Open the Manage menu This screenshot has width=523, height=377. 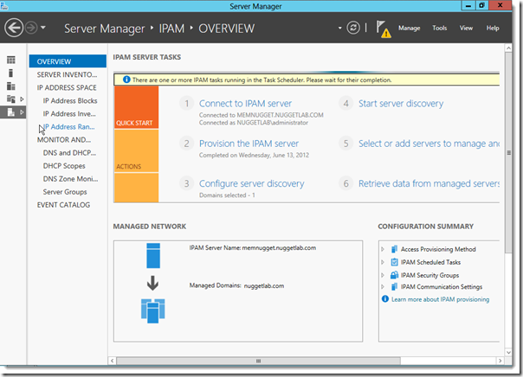[409, 29]
